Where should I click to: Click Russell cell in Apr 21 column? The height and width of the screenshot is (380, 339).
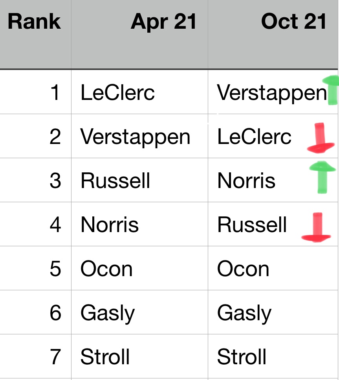(115, 181)
